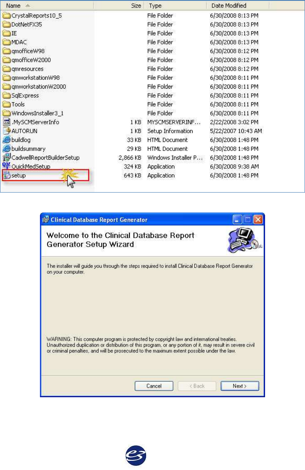Click the setup application icon
Screen dimensions: 305x470
pyautogui.click(x=7, y=176)
